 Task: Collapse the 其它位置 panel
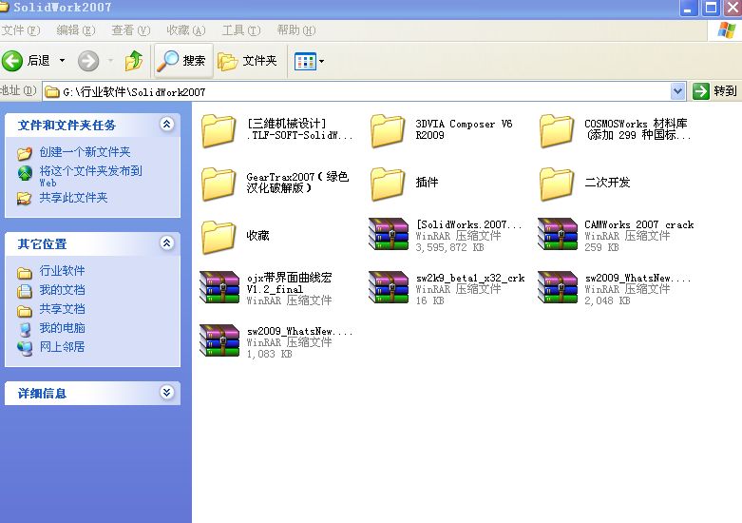click(x=166, y=243)
